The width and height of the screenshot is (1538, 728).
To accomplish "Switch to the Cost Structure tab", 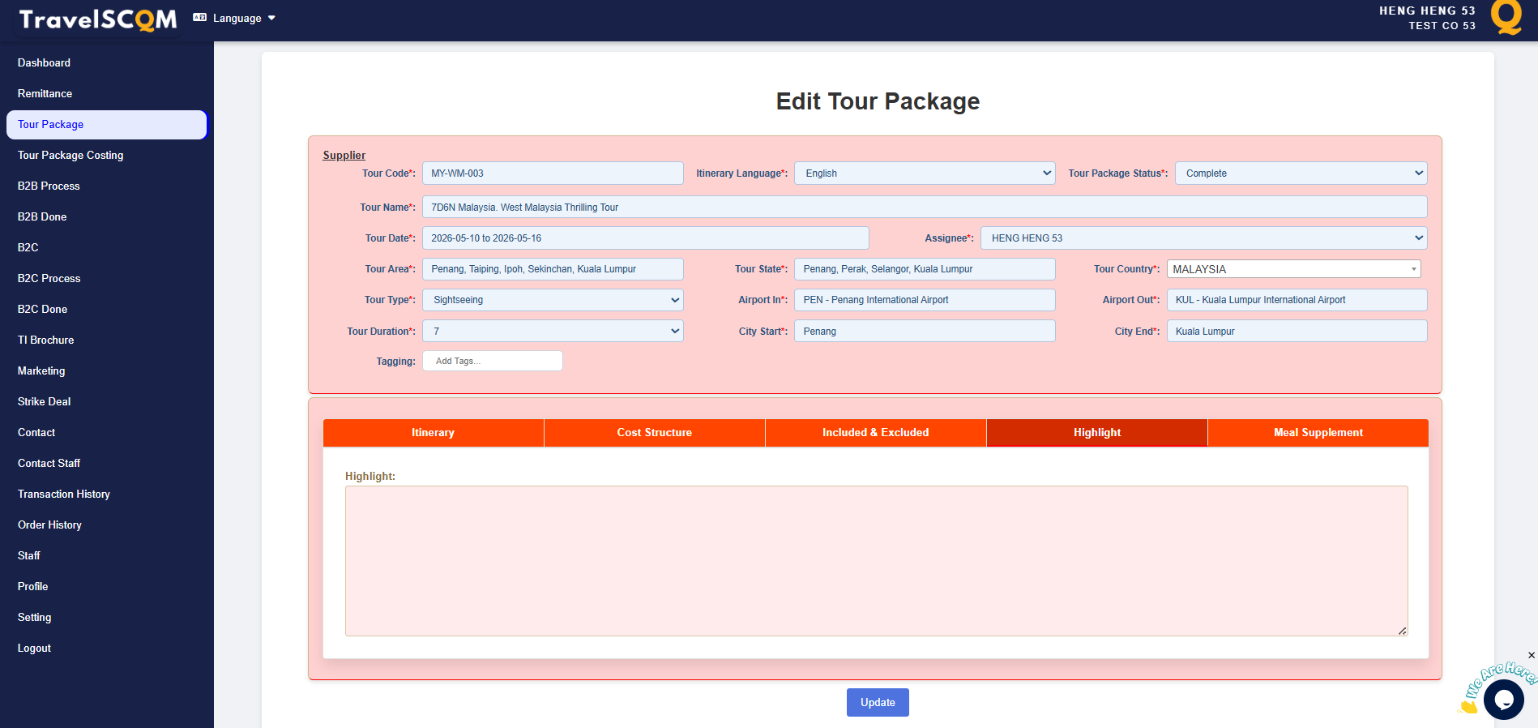I will click(x=654, y=433).
